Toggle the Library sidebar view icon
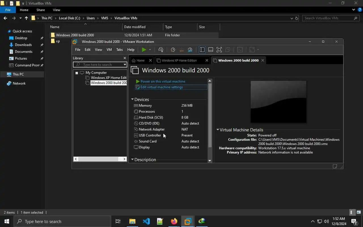 [202, 50]
